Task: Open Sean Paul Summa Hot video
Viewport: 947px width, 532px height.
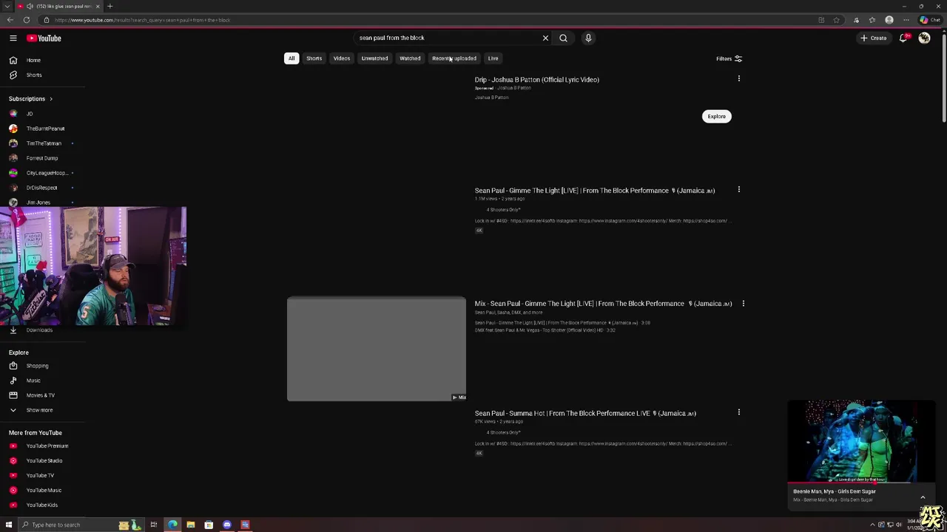Action: [585, 413]
